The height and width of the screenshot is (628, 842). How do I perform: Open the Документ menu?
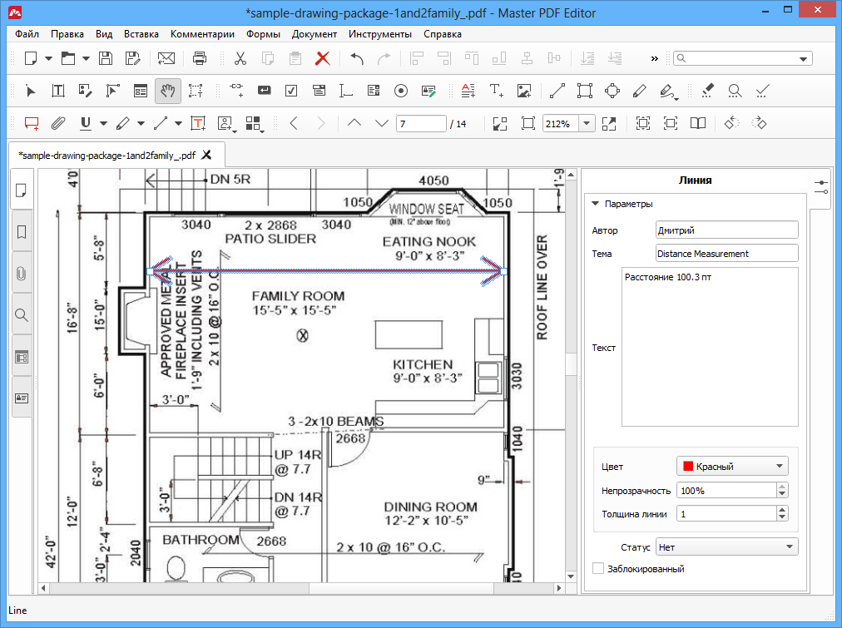click(x=315, y=34)
